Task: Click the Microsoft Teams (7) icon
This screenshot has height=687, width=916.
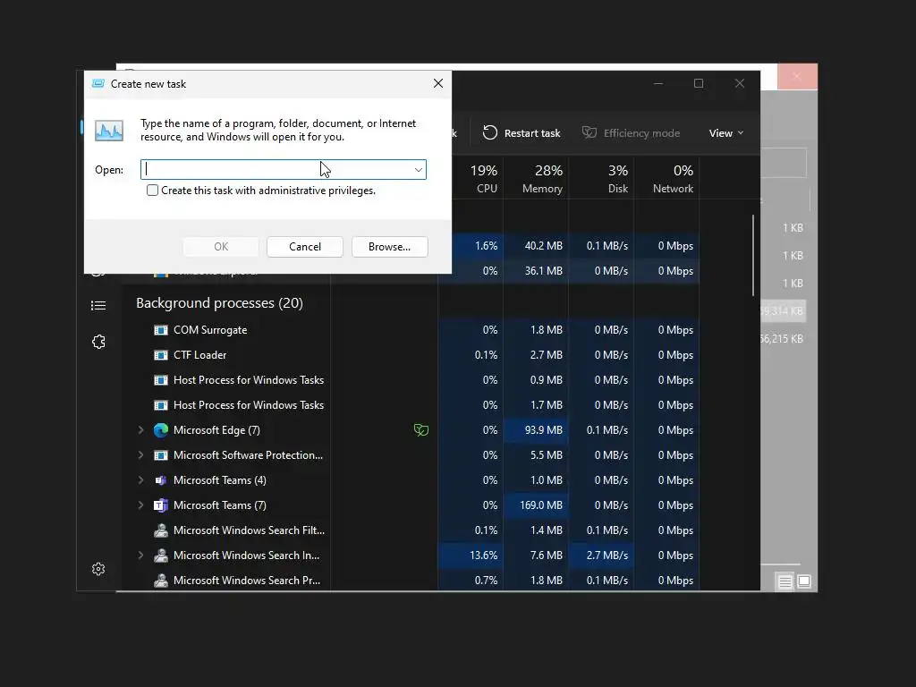Action: (x=161, y=505)
